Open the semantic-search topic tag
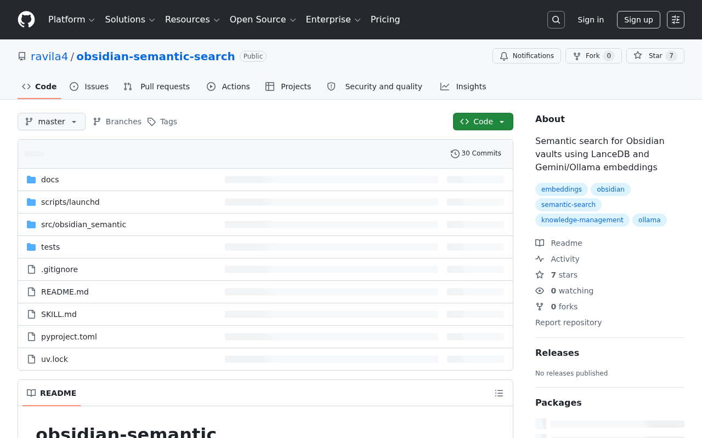Image resolution: width=702 pixels, height=438 pixels. tap(568, 205)
